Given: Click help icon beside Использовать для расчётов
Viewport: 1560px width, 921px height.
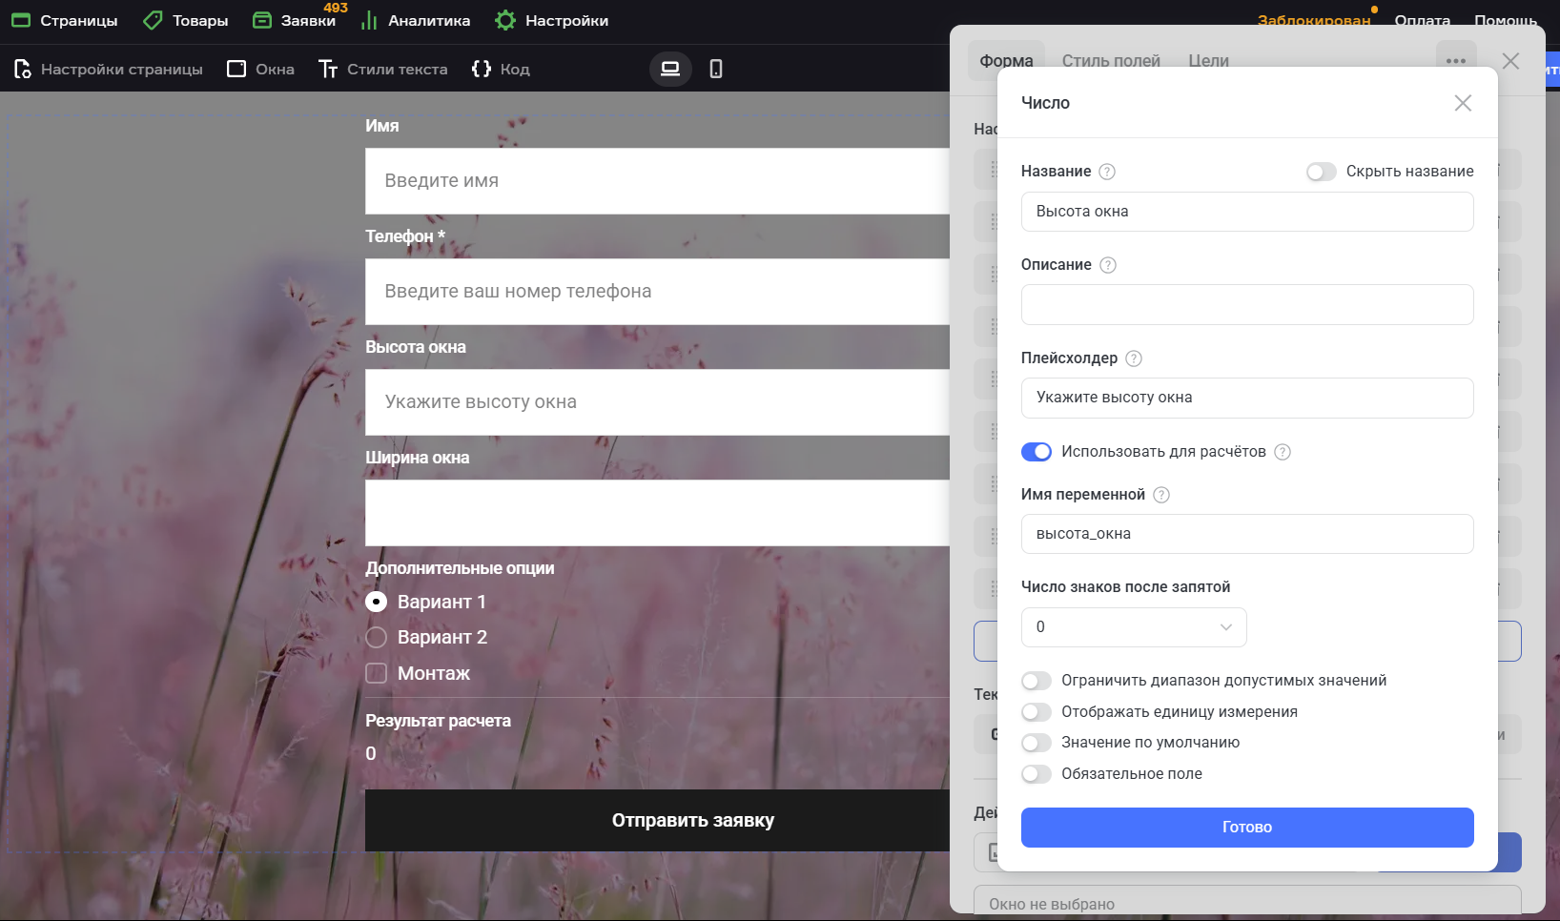Looking at the screenshot, I should click(x=1283, y=452).
